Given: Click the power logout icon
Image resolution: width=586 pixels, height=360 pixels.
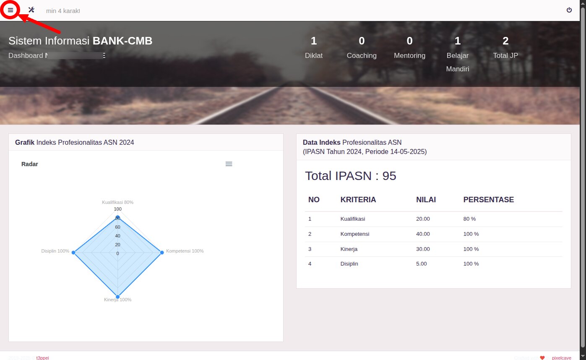Looking at the screenshot, I should pyautogui.click(x=569, y=10).
